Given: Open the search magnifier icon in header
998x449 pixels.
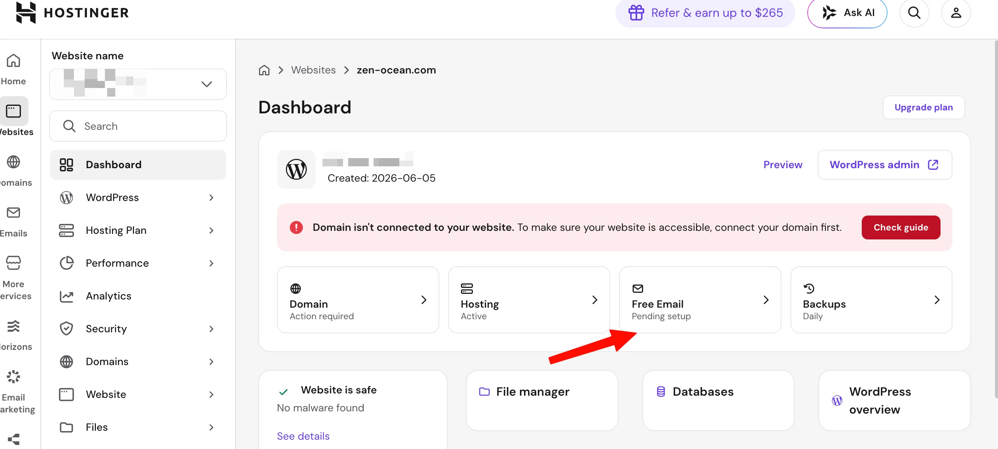Looking at the screenshot, I should click(914, 13).
